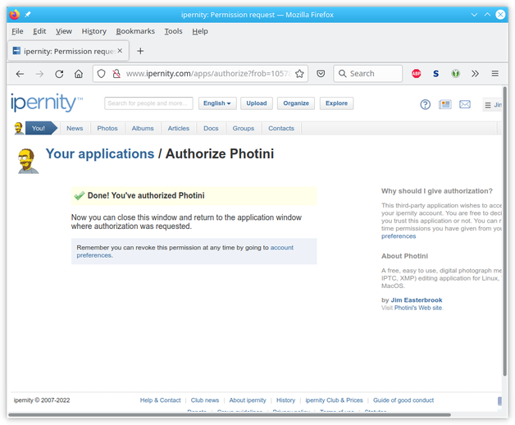Open a new browser tab
The height and width of the screenshot is (425, 515).
click(140, 51)
